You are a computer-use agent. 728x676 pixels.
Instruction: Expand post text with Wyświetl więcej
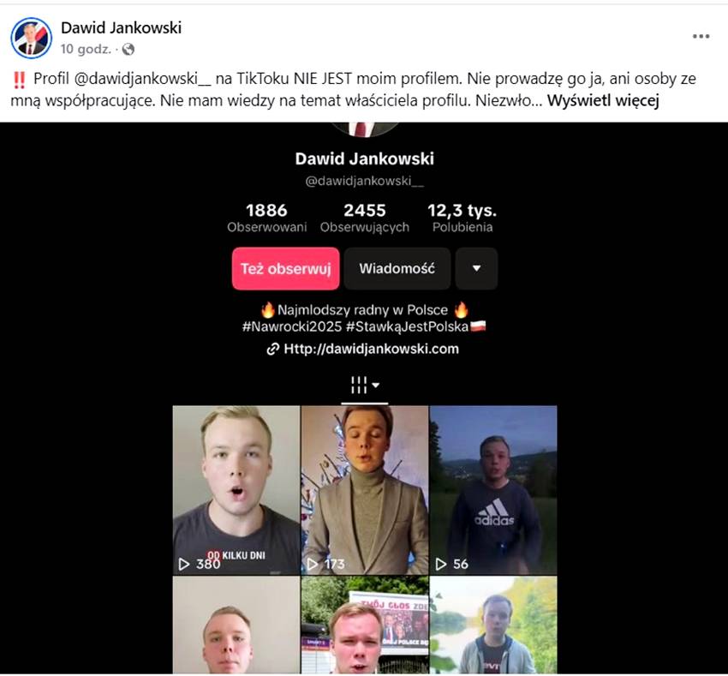click(603, 100)
